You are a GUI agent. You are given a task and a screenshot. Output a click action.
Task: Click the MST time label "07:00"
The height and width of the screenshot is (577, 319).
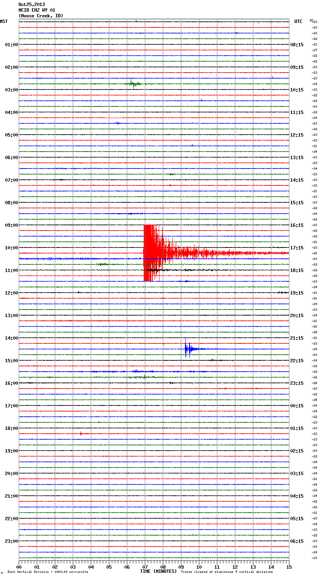pyautogui.click(x=12, y=180)
